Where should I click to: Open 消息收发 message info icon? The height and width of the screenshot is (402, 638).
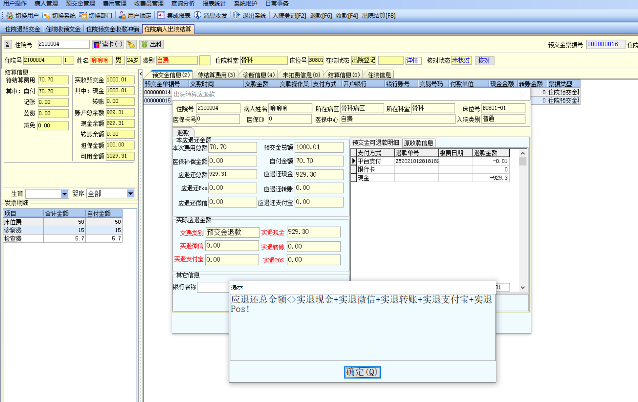click(197, 16)
